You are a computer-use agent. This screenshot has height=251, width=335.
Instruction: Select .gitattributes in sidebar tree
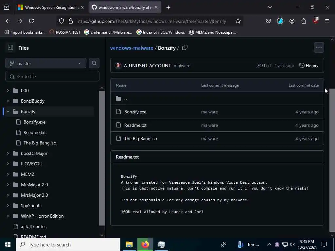click(x=34, y=226)
